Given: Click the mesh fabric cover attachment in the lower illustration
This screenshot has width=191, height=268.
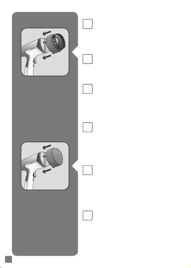Looking at the screenshot, I should [55, 157].
